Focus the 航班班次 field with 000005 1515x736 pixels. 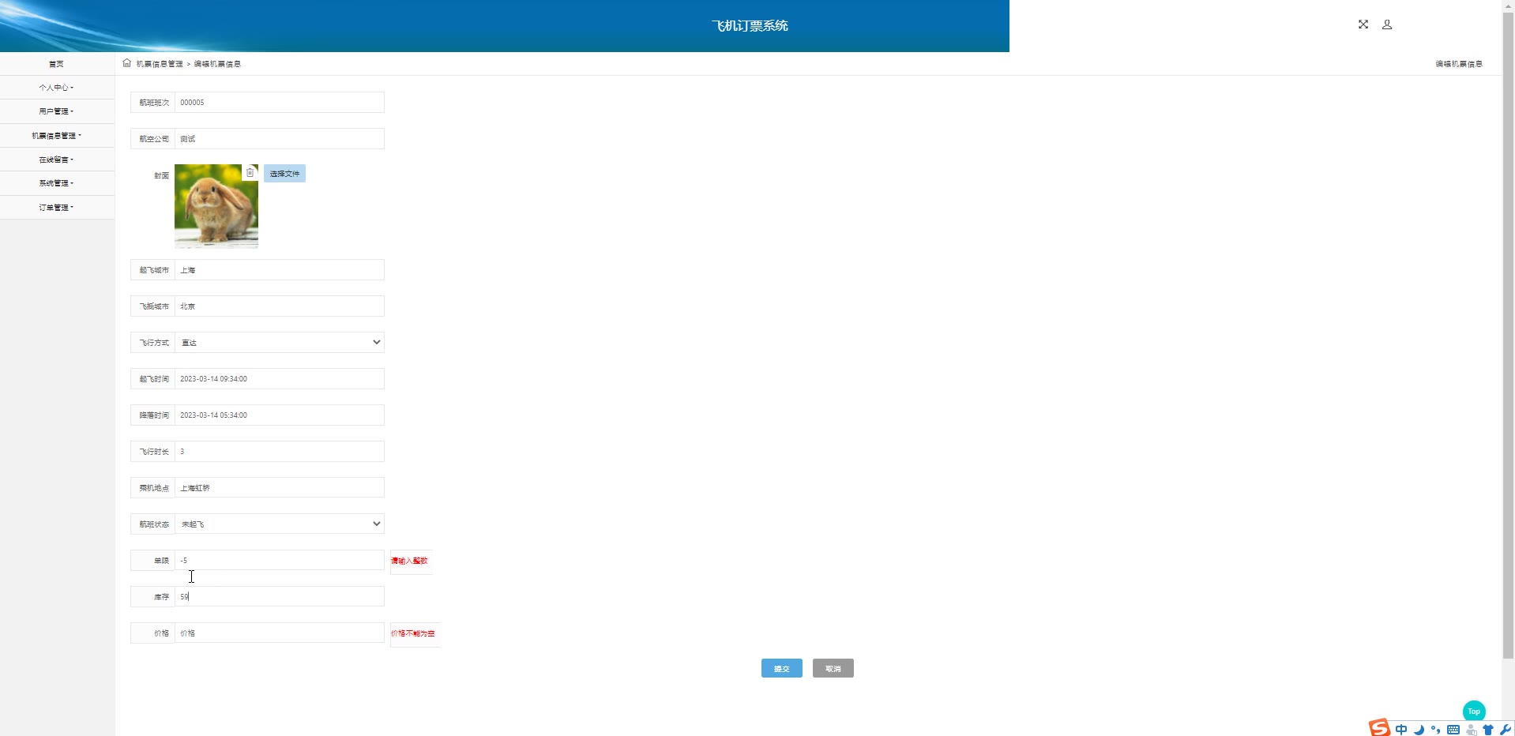tap(280, 103)
